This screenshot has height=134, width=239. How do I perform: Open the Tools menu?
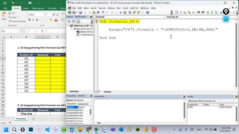click(x=125, y=8)
